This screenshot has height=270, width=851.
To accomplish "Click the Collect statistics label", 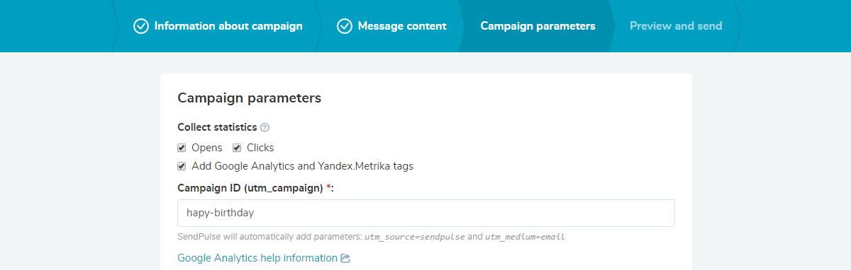I will pos(217,128).
